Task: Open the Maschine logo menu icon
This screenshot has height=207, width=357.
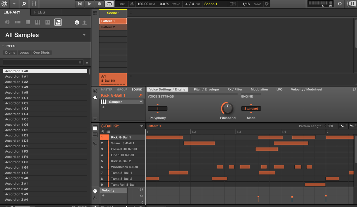Action: [x=5, y=4]
